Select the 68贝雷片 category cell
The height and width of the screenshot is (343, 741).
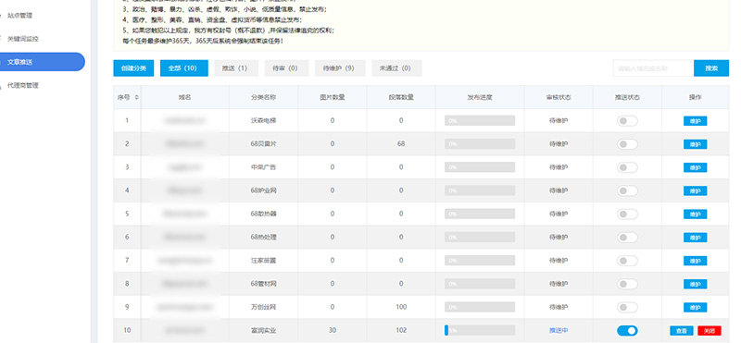click(263, 144)
